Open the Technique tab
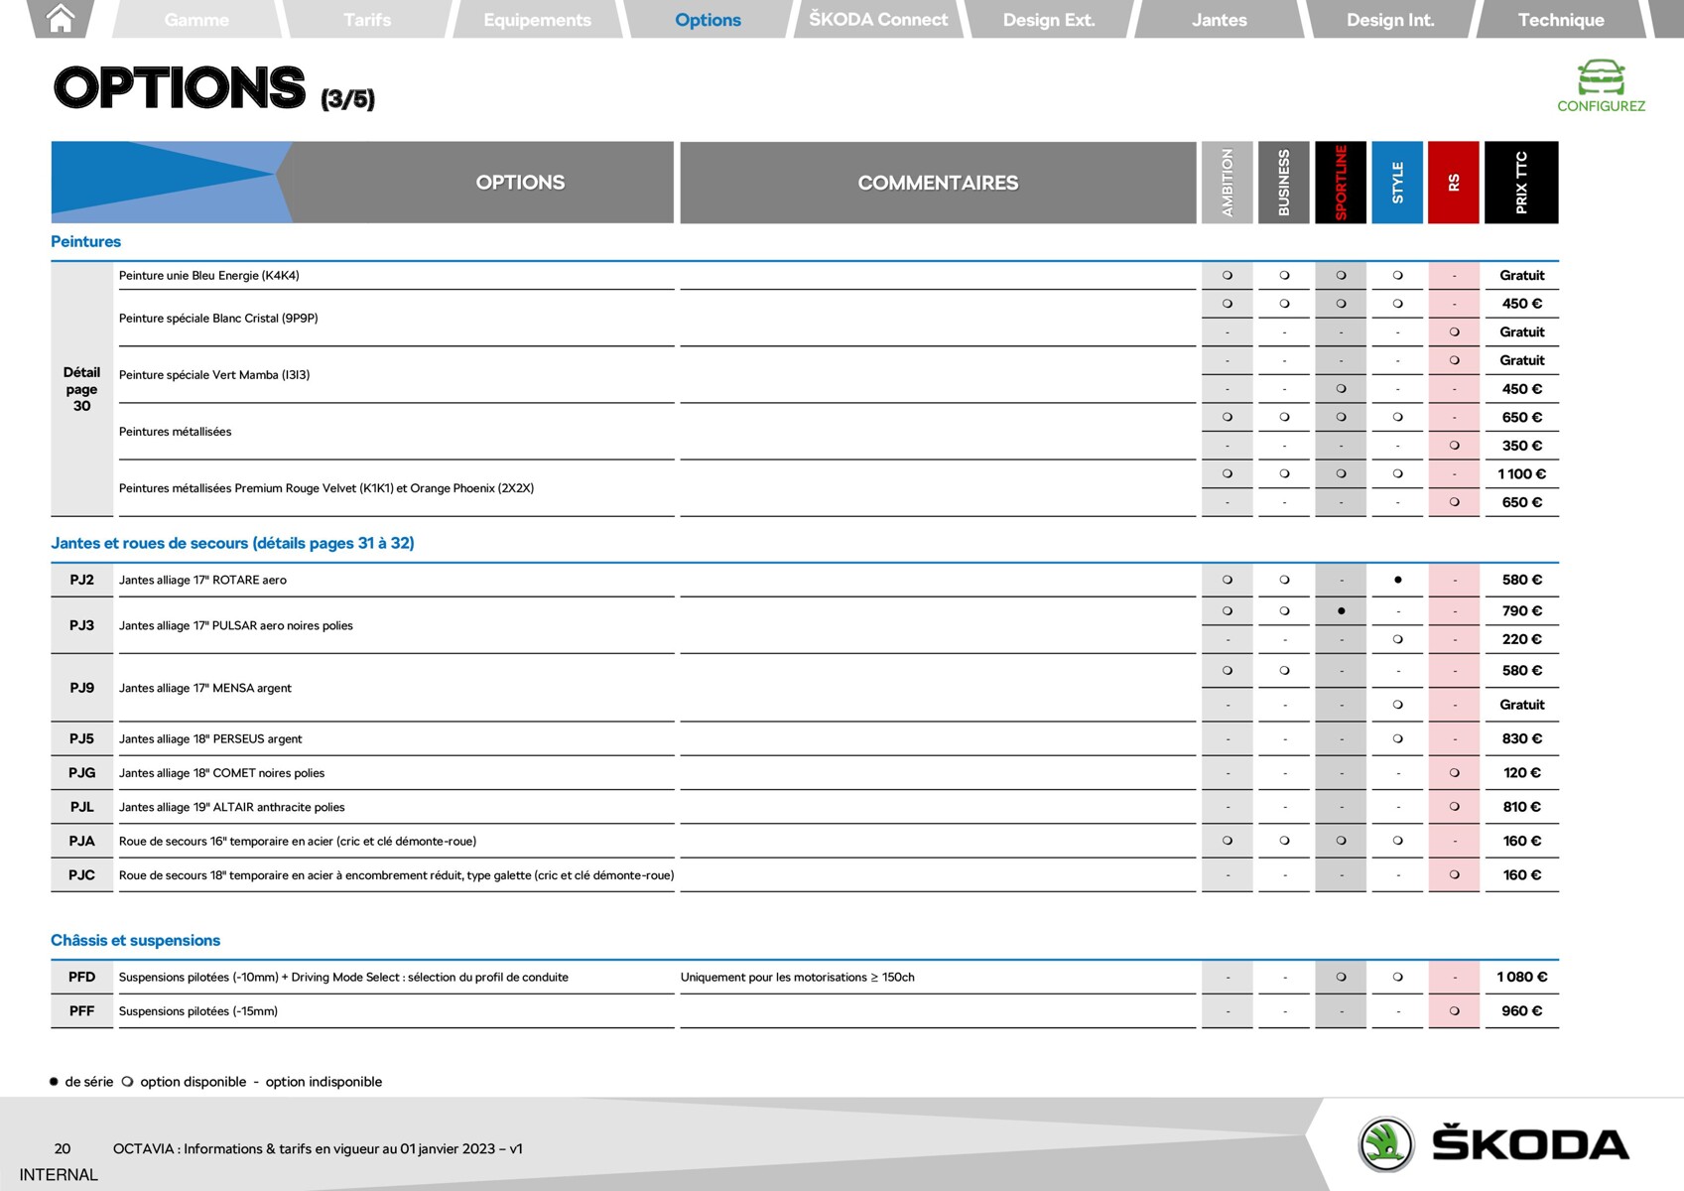Image resolution: width=1684 pixels, height=1191 pixels. [1561, 20]
